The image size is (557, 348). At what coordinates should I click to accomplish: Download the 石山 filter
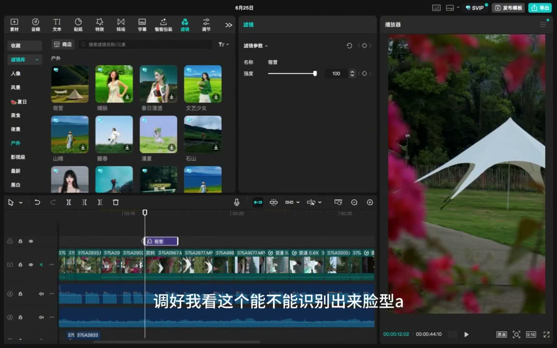tap(216, 147)
